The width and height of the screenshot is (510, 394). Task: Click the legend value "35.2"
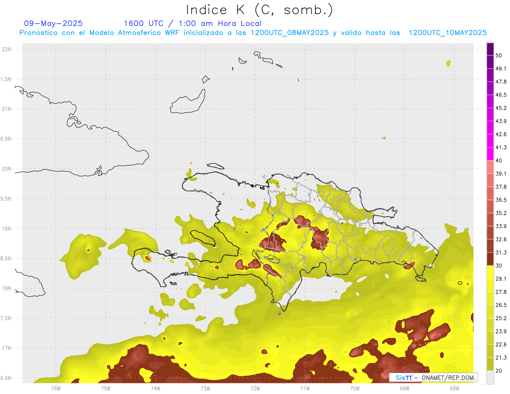click(x=501, y=213)
